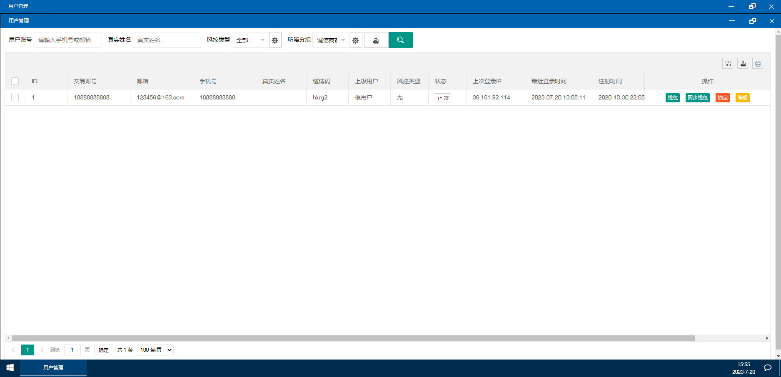Click the green search magnifier button
The width and height of the screenshot is (781, 377).
point(400,40)
